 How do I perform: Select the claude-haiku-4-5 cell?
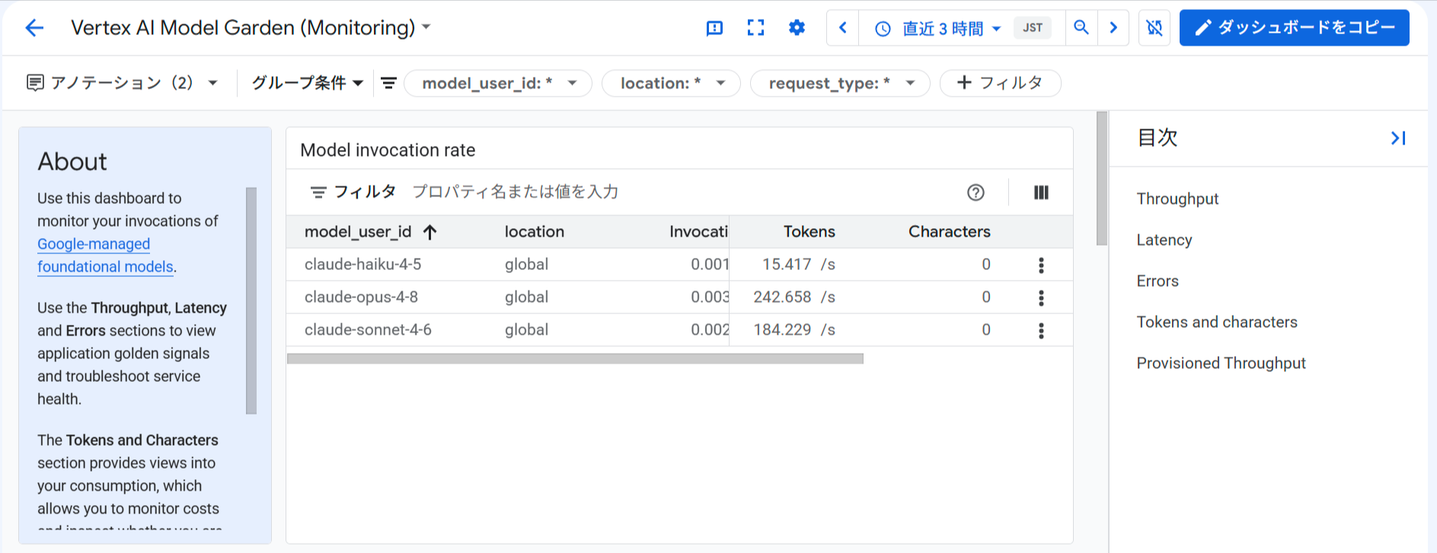click(x=363, y=265)
